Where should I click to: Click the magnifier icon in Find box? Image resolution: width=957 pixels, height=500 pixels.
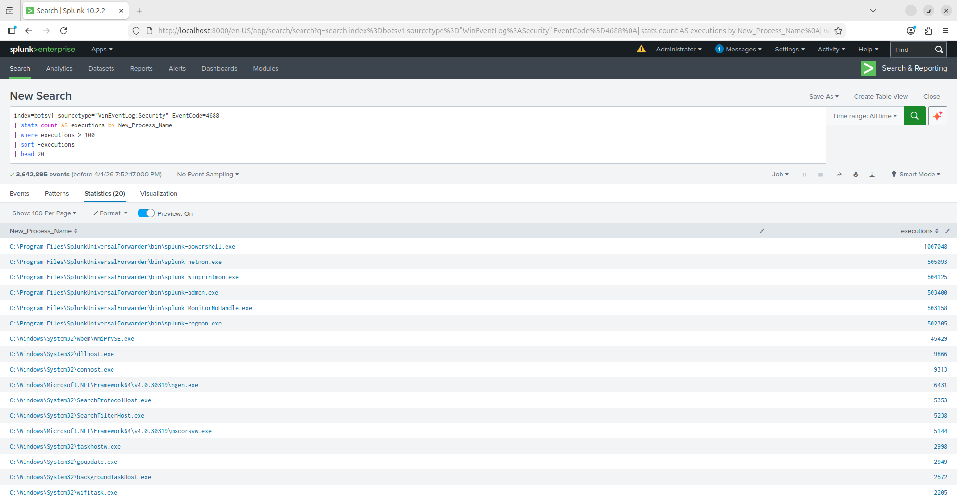[939, 50]
